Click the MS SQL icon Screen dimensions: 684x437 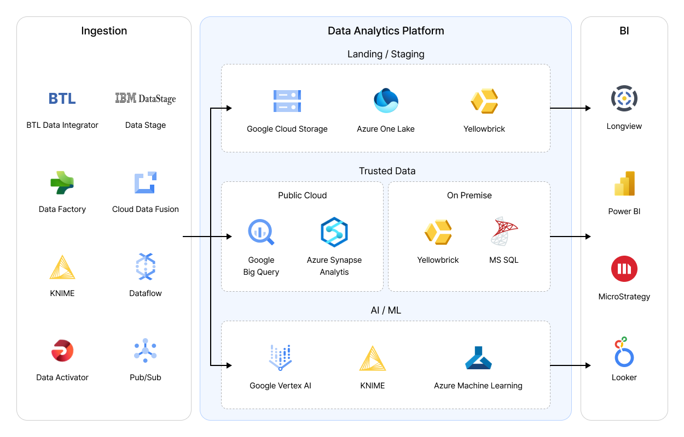coord(504,232)
